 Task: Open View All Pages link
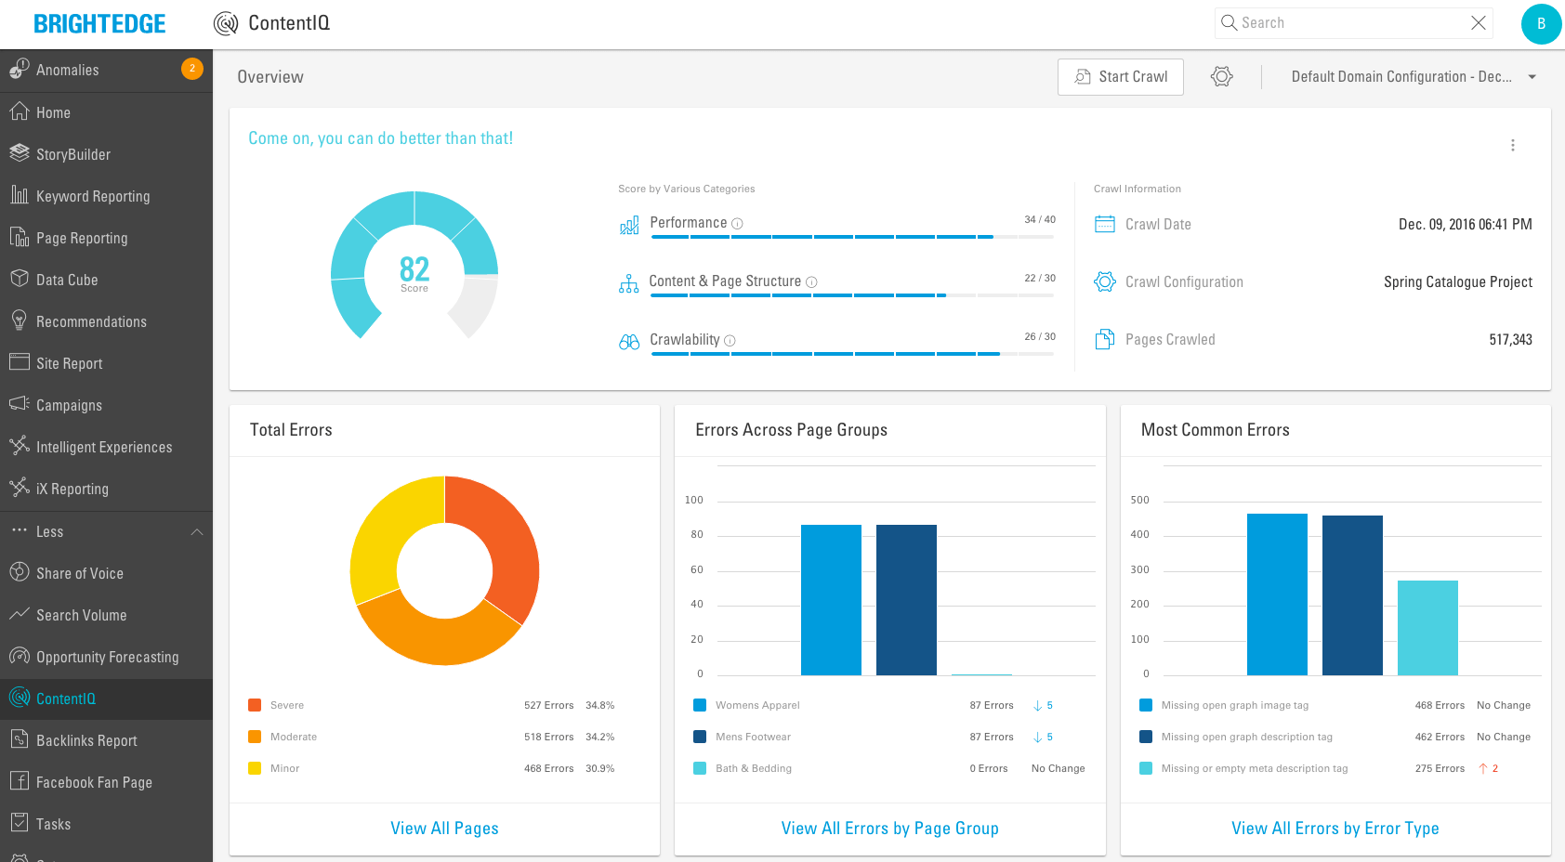click(444, 829)
